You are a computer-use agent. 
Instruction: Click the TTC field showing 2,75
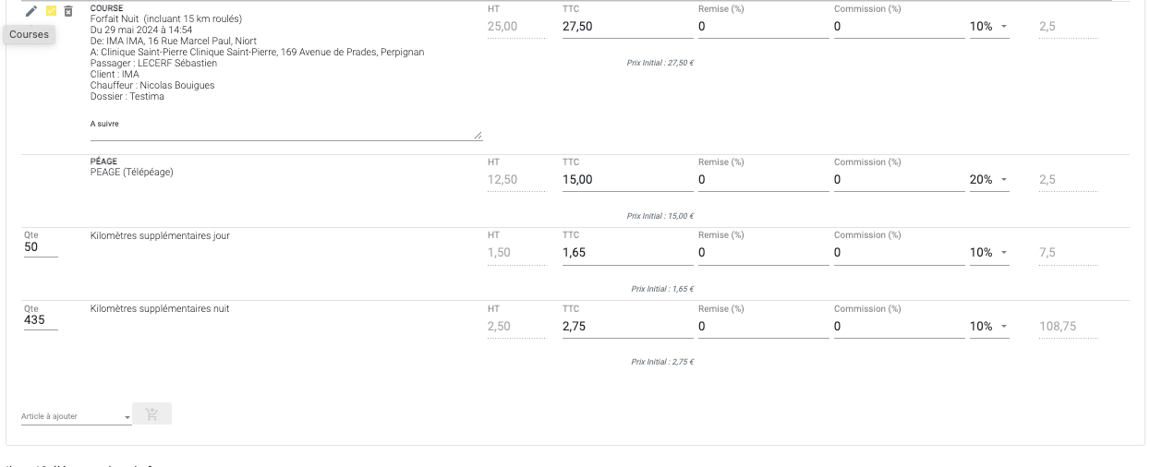coord(627,327)
